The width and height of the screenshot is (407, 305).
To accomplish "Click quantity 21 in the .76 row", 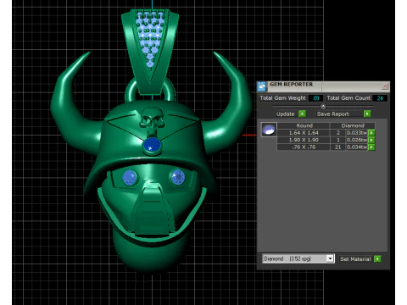I will coord(338,147).
